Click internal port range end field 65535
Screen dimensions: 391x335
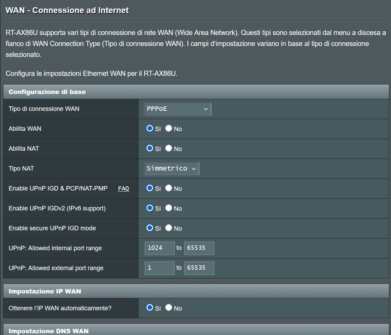click(199, 248)
